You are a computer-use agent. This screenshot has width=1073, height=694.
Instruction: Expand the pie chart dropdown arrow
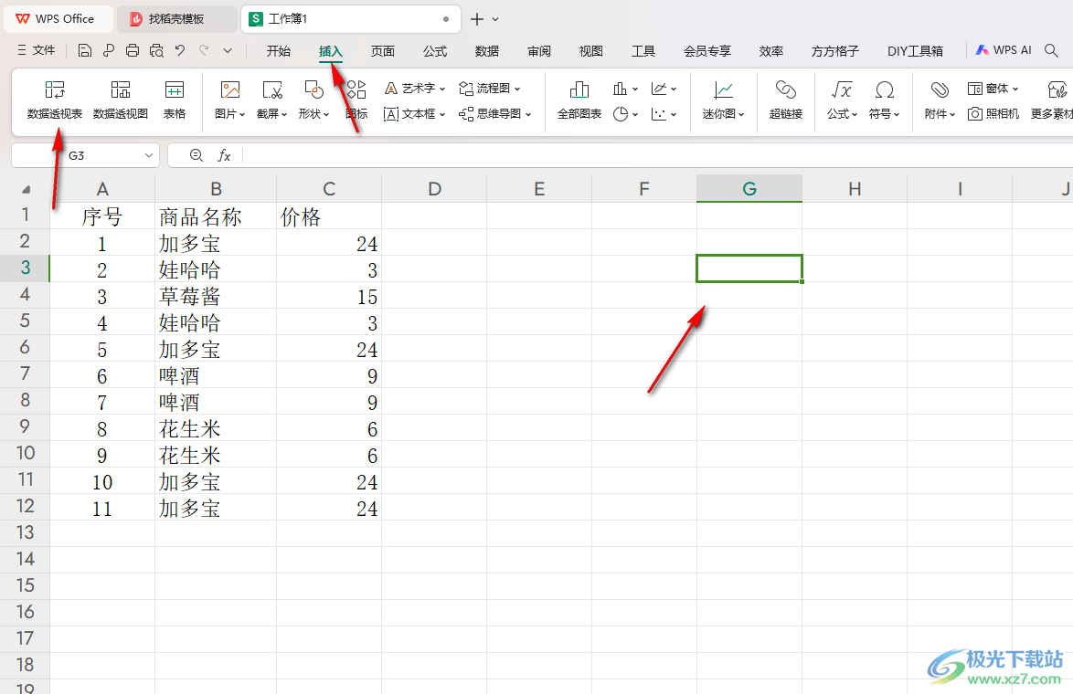click(635, 115)
